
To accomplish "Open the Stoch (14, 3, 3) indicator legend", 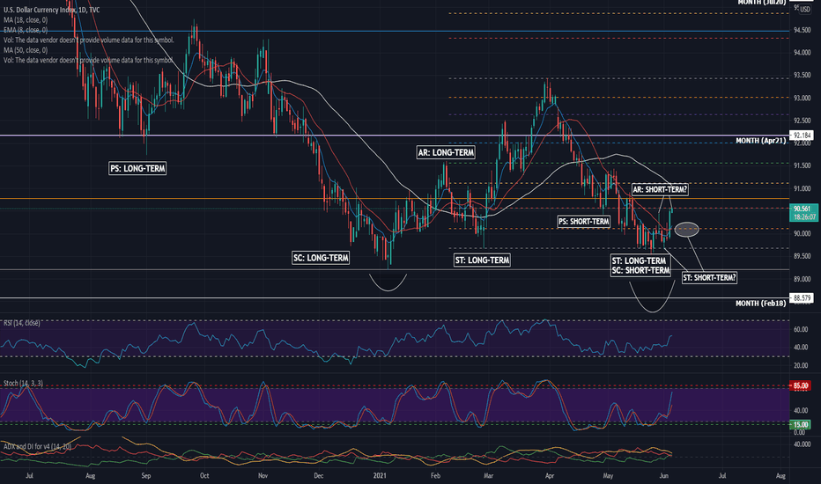I will pos(23,383).
